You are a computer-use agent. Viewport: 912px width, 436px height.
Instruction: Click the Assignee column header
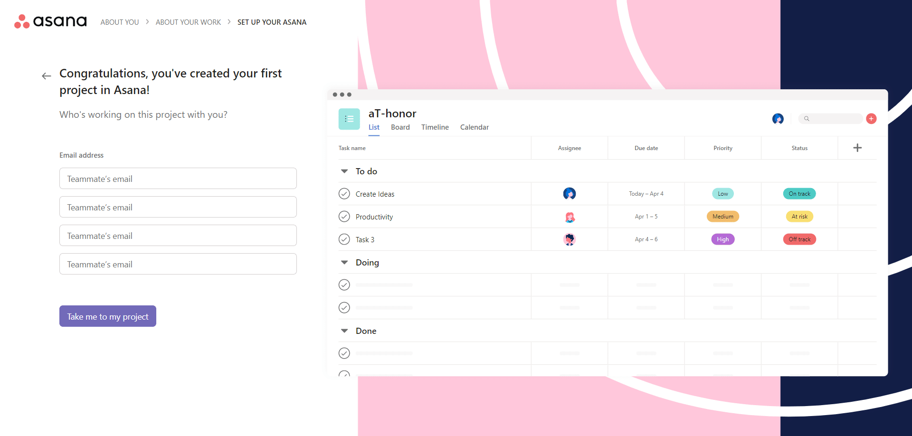(x=570, y=148)
